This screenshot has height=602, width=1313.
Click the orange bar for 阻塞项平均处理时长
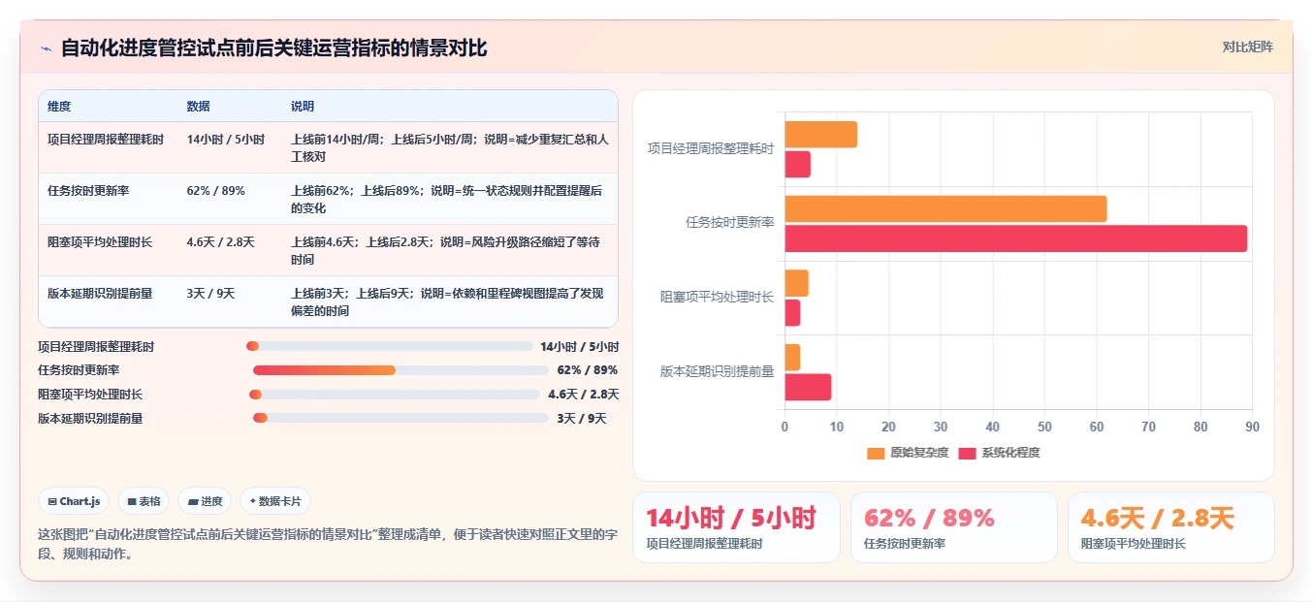[x=797, y=283]
